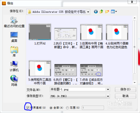
Task: Toggle the 使用画板 checkbox
Action: [28, 108]
